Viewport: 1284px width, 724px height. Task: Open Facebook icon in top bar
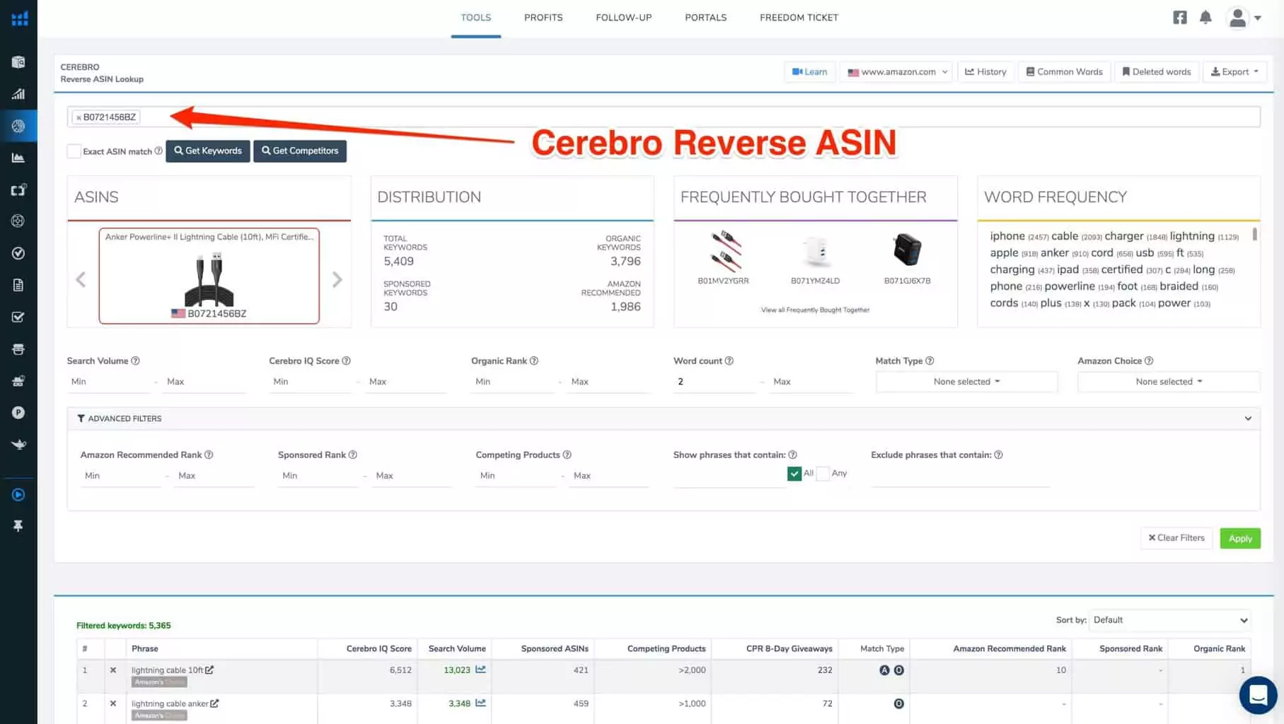point(1180,18)
